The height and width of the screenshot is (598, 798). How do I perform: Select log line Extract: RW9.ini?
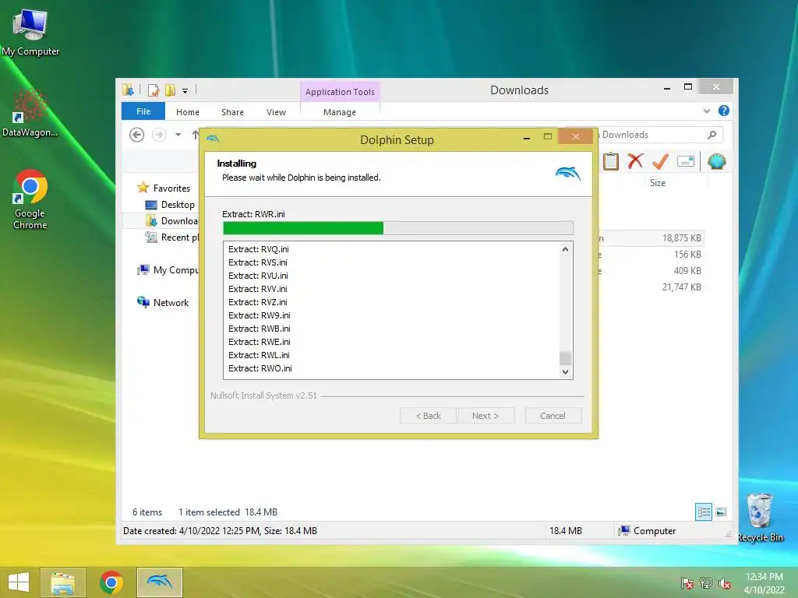click(259, 315)
